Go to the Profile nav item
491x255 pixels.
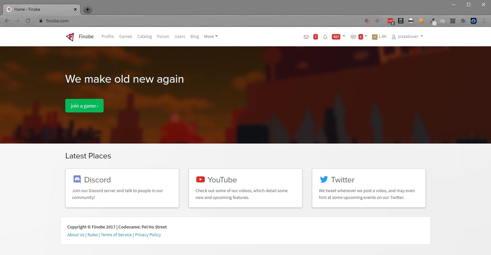(107, 37)
